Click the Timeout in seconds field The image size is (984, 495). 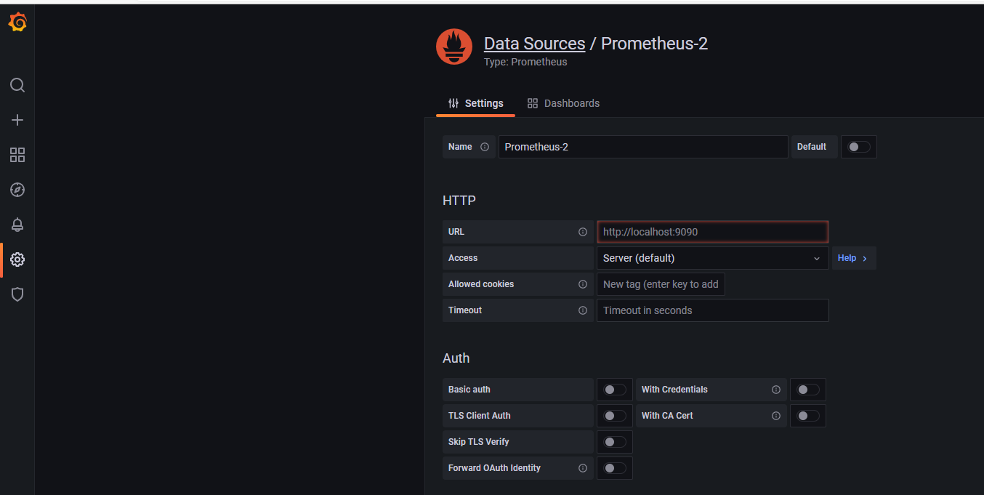(711, 310)
